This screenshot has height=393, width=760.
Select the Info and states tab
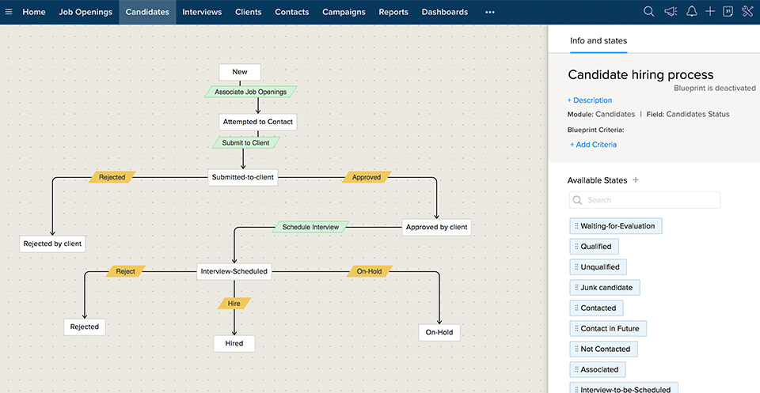point(598,40)
